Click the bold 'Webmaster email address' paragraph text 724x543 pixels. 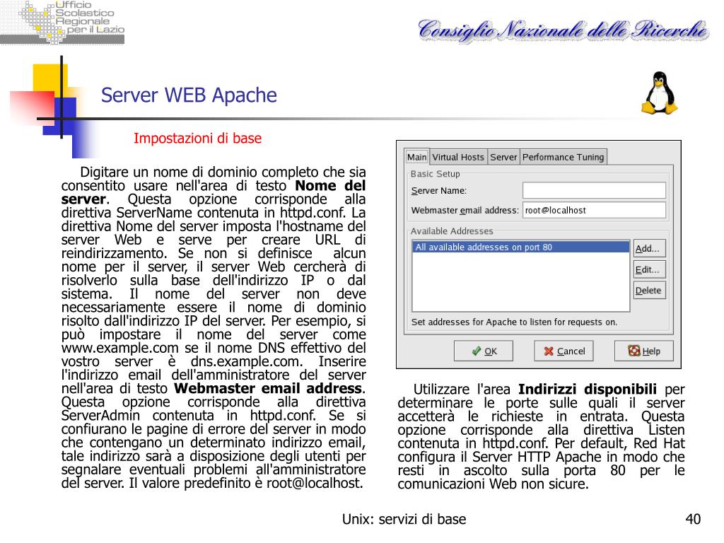coord(268,388)
